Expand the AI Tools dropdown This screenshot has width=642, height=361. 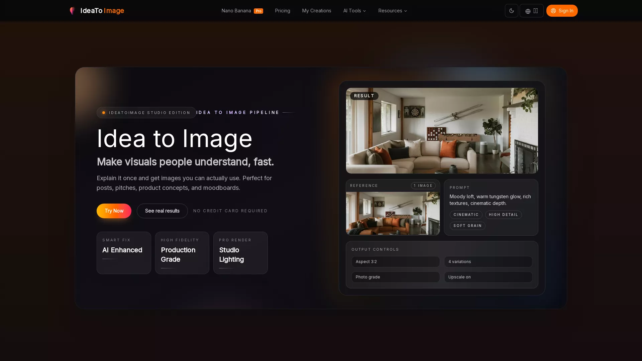354,10
